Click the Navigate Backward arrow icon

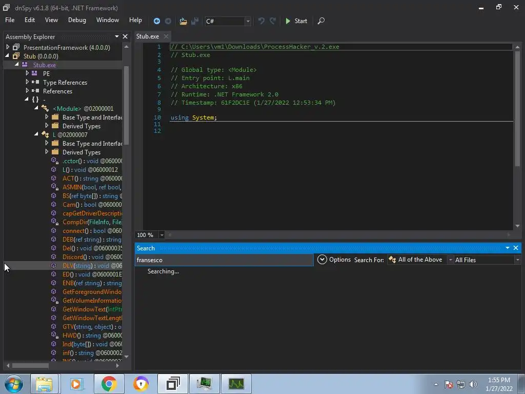click(x=157, y=21)
